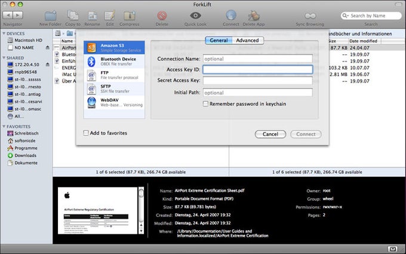The image size is (406, 254).
Task: Collapse the DEVICES section
Action: point(4,33)
